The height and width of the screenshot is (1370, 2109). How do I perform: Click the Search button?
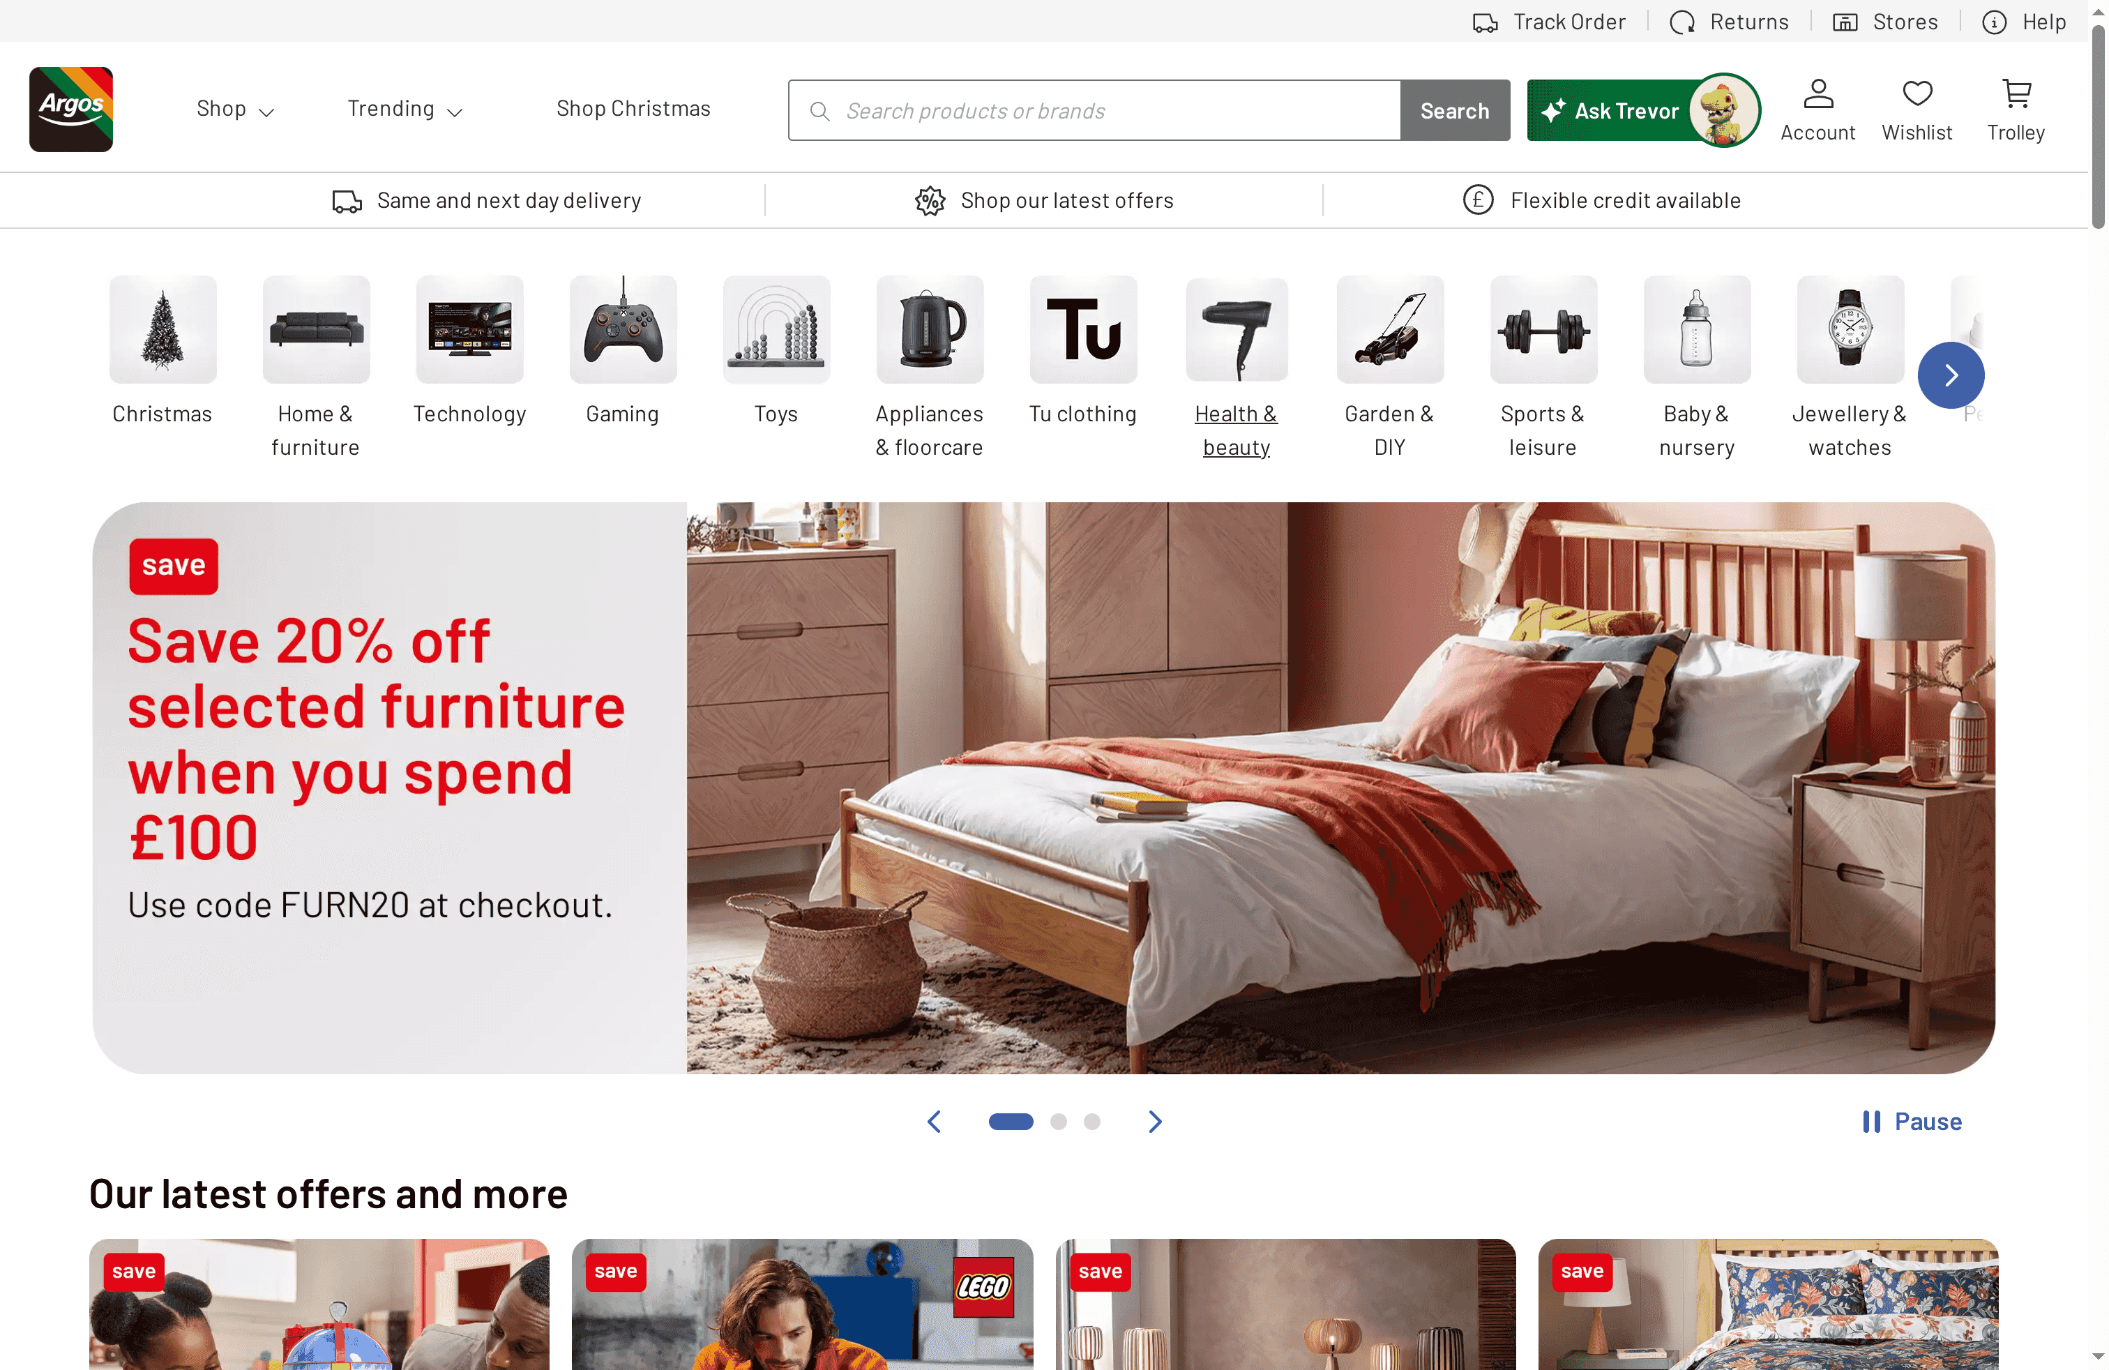1455,111
